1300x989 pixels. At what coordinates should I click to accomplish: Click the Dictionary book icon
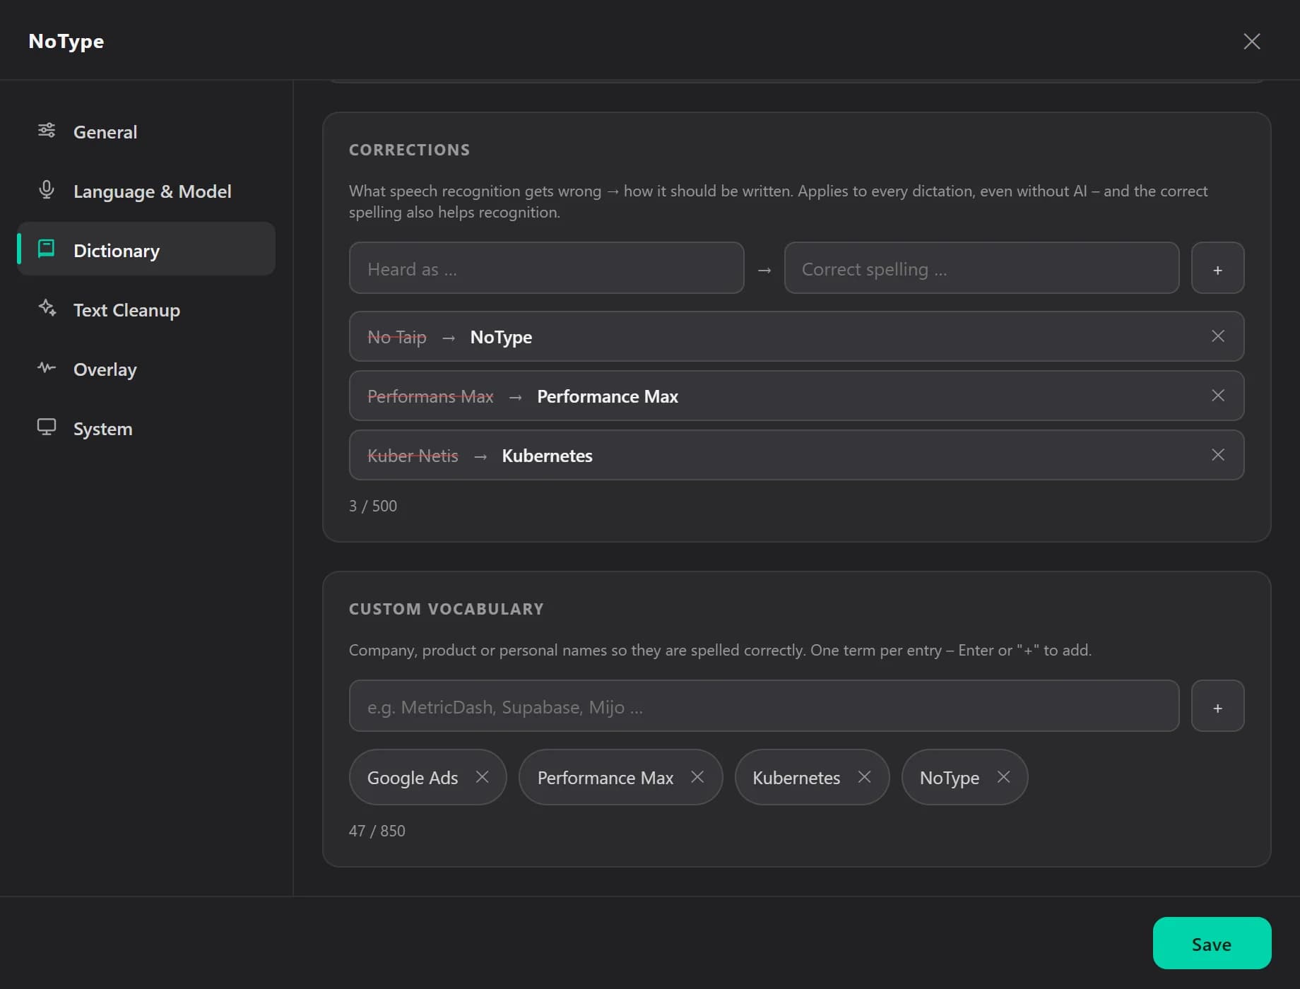(x=47, y=248)
